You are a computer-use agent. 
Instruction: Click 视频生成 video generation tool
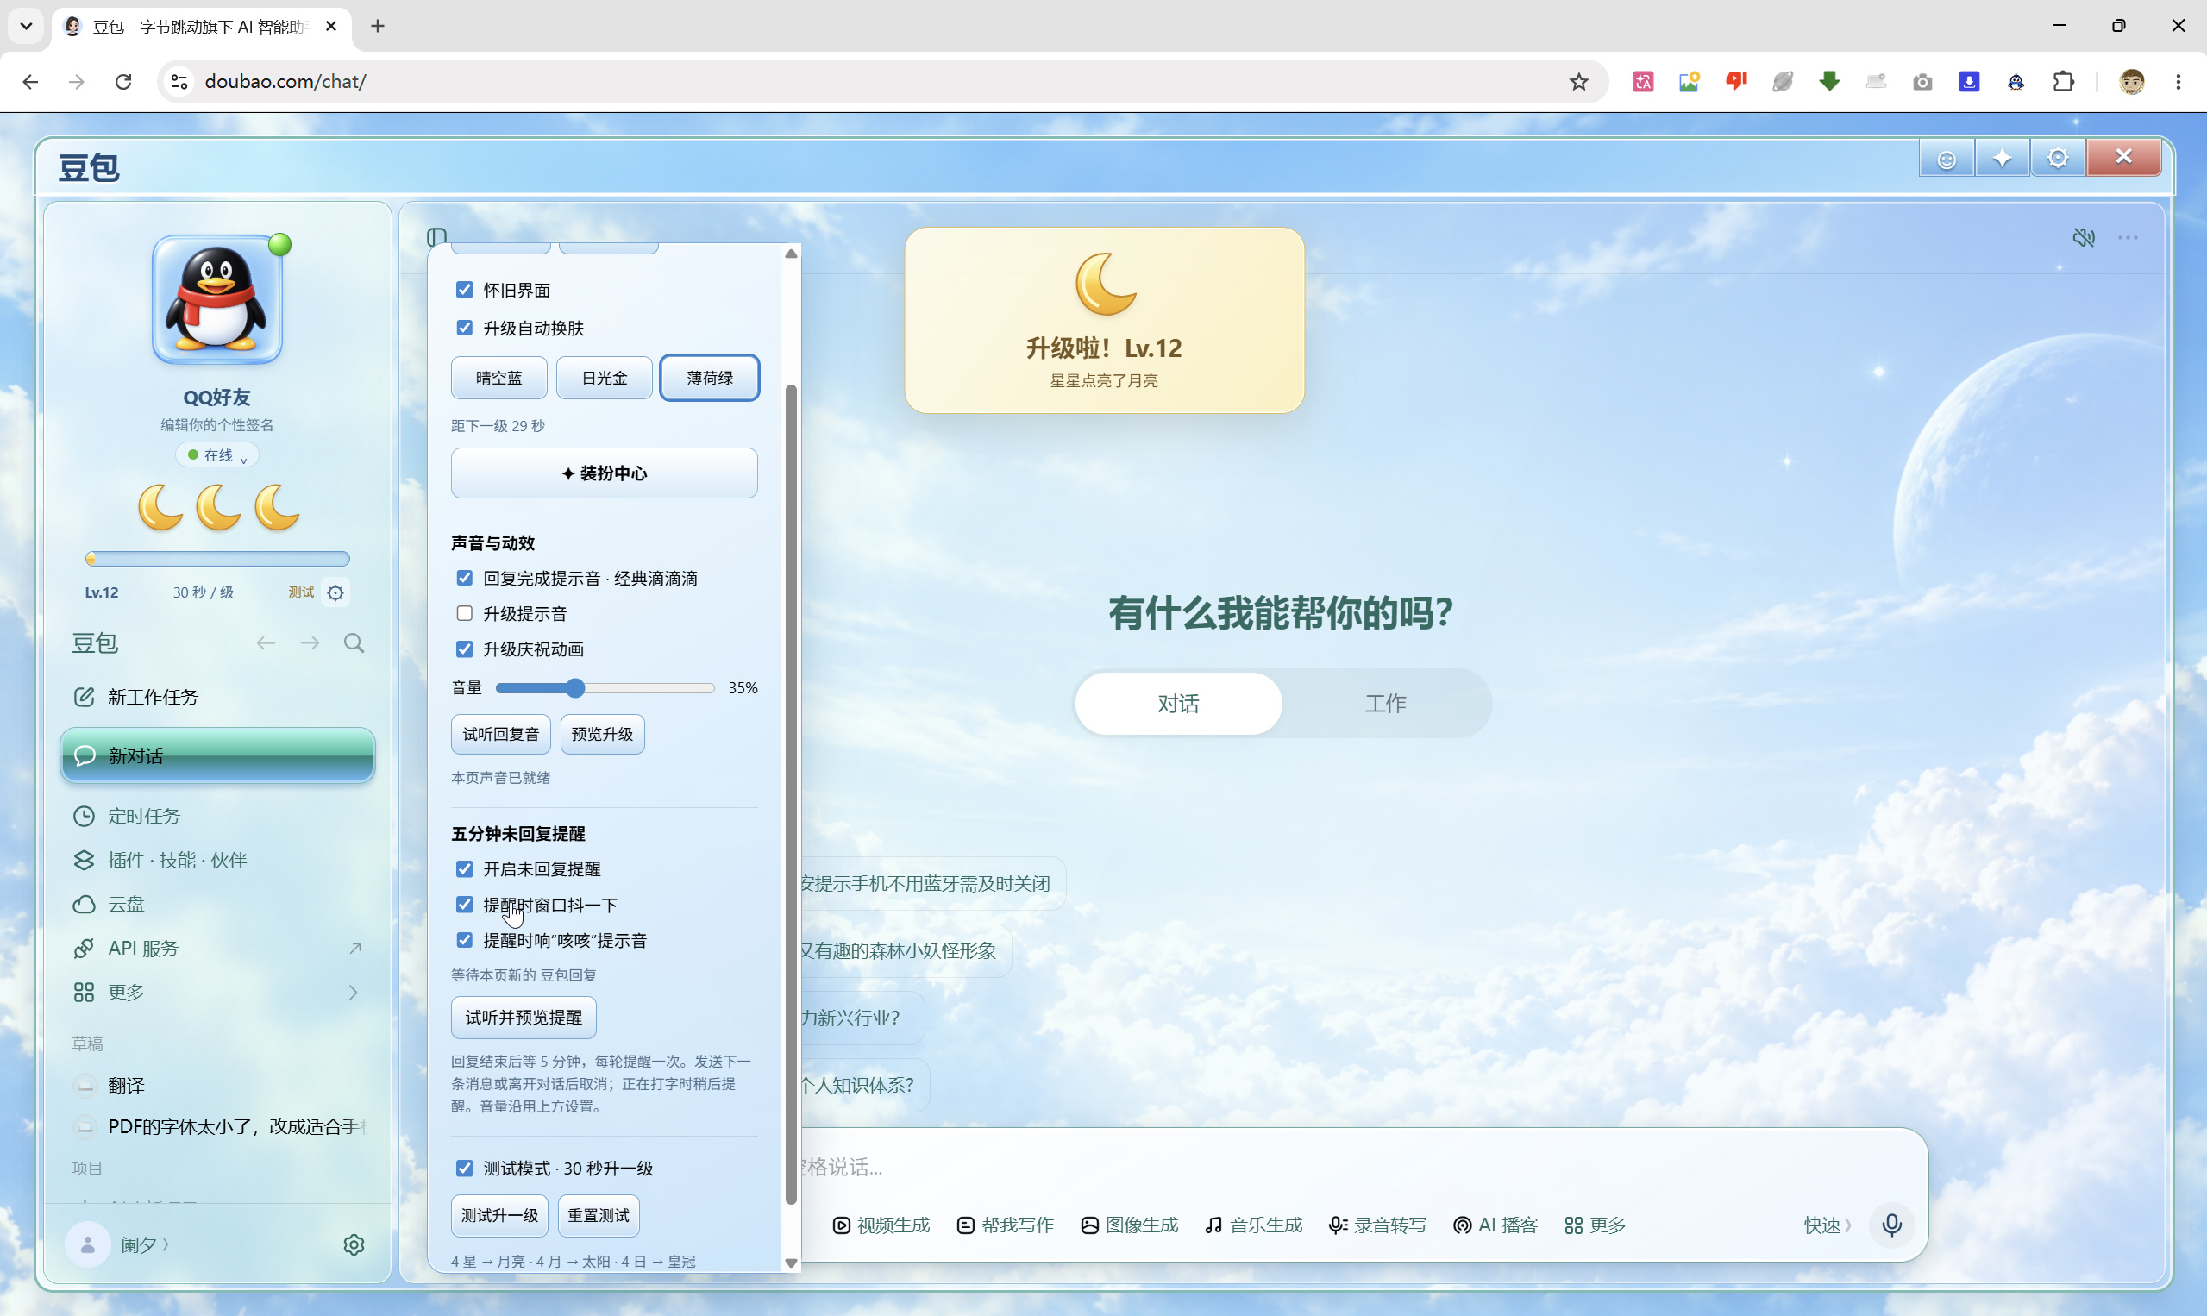tap(881, 1225)
